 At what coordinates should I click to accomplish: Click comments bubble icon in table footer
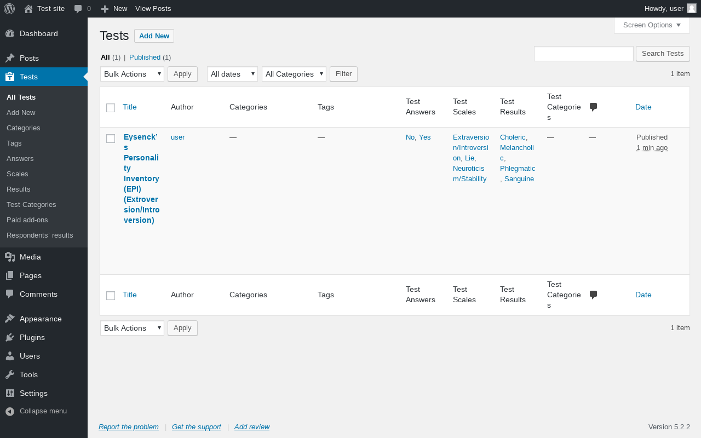tap(593, 295)
